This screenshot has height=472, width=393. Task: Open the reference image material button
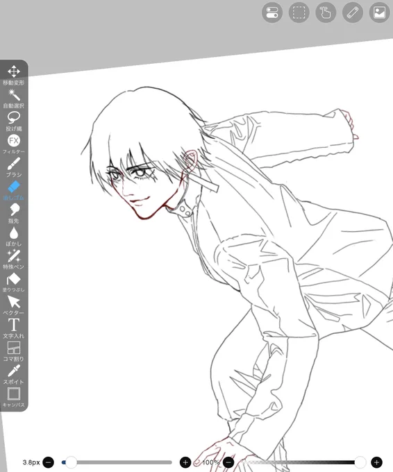tap(379, 12)
